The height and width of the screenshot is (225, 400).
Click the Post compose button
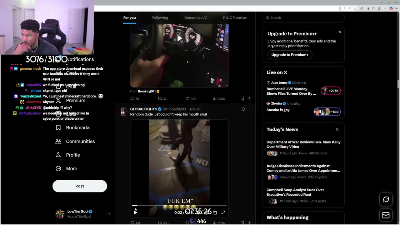coord(80,186)
